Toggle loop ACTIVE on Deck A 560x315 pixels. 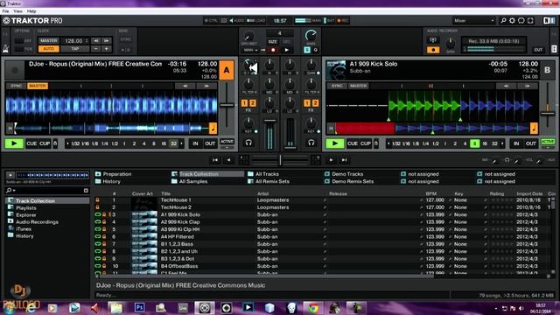coord(227,142)
